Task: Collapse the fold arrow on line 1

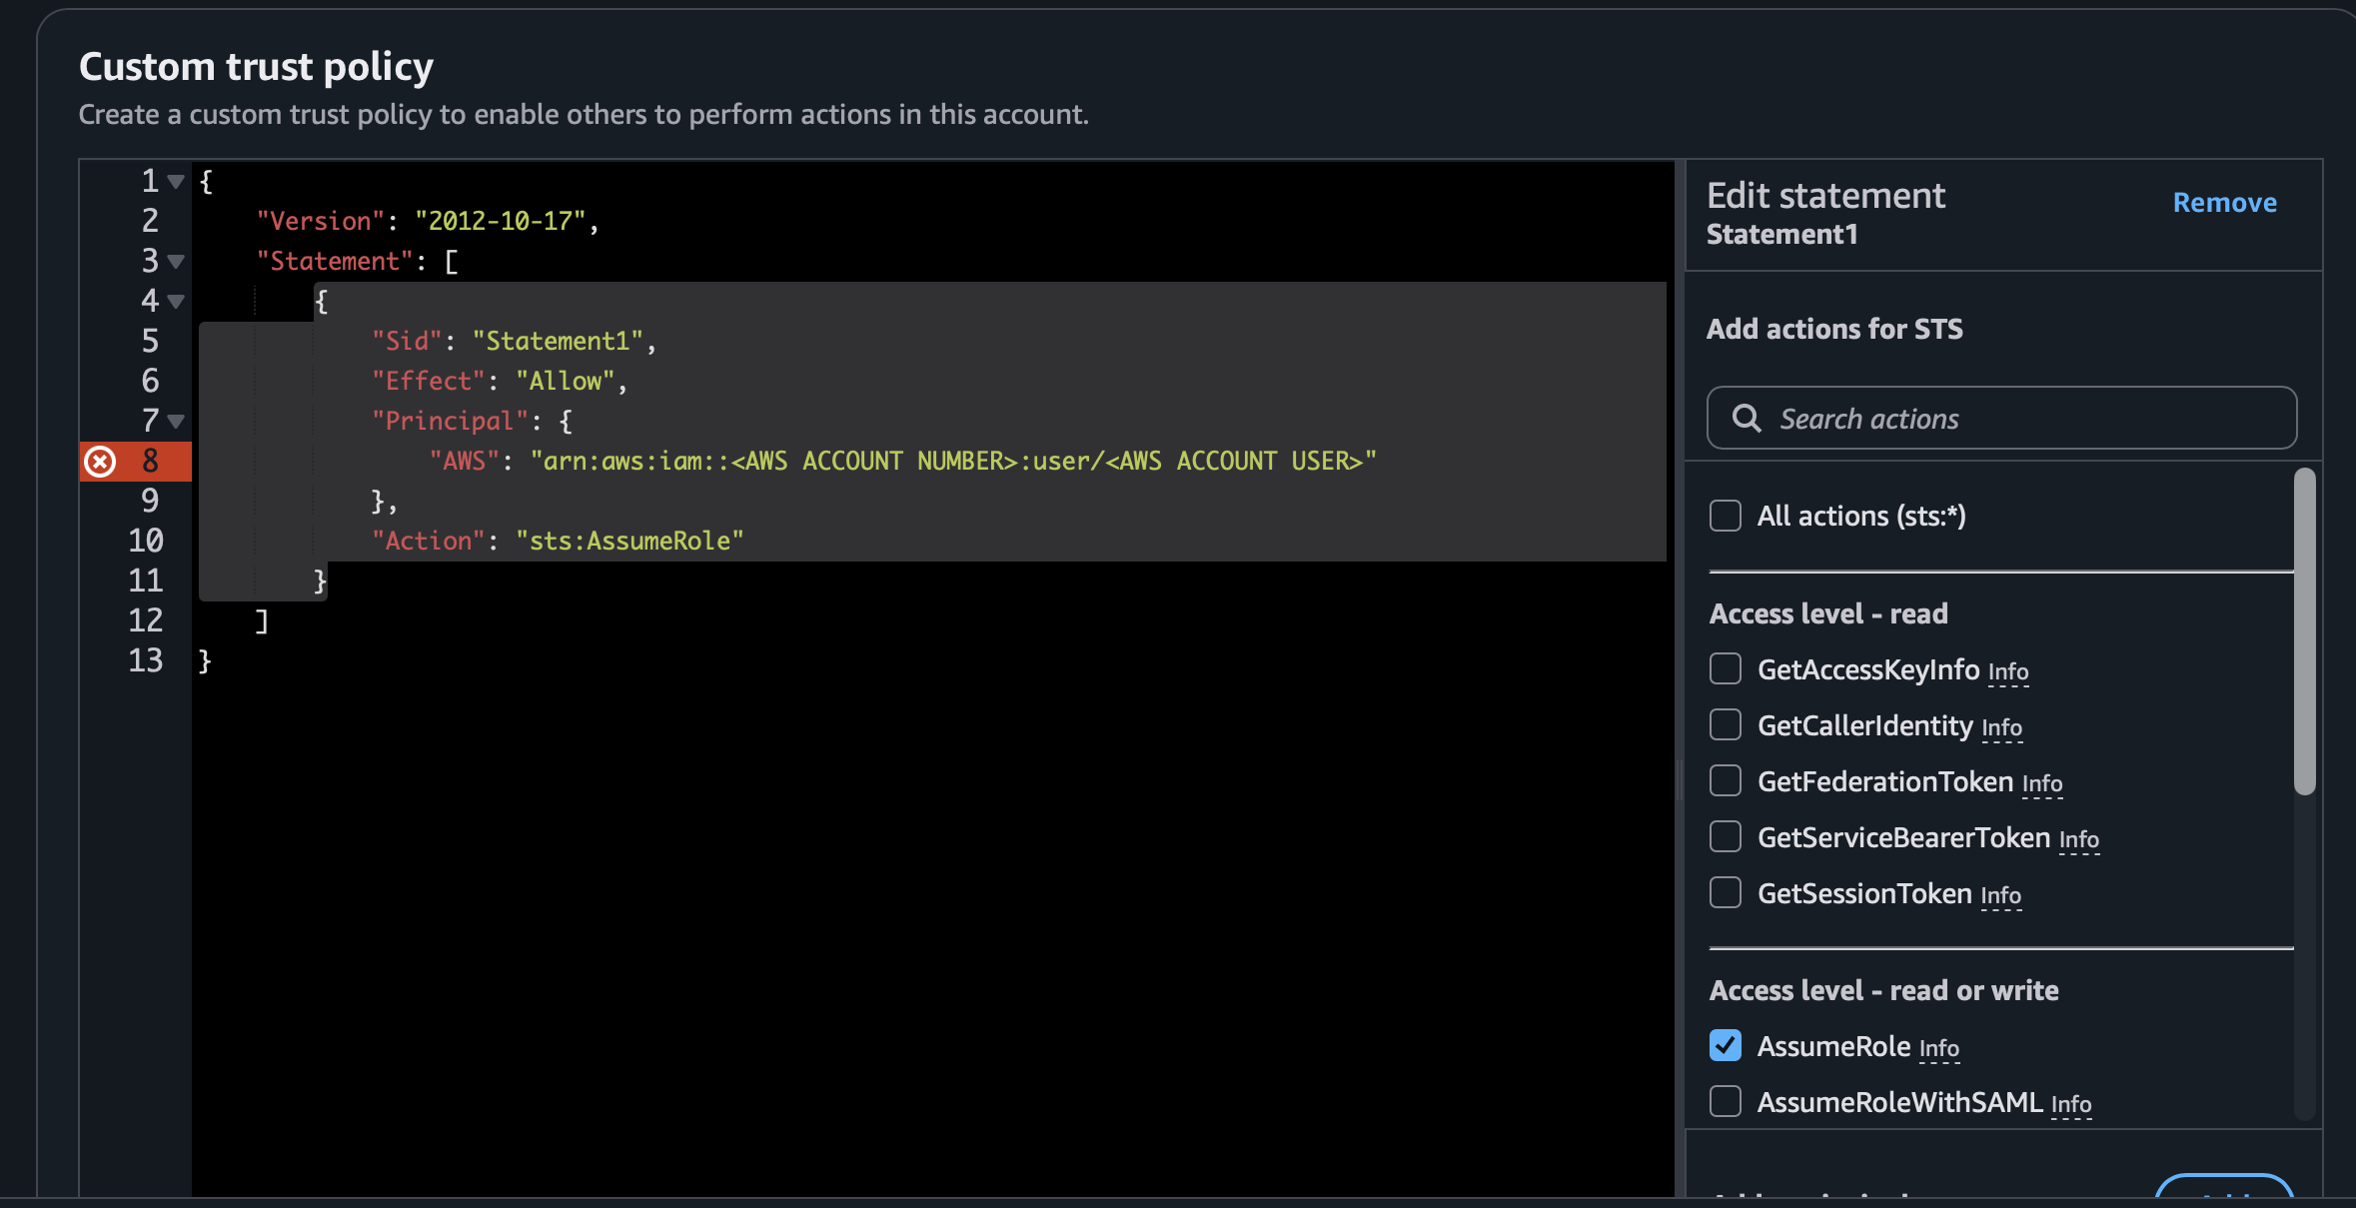Action: (x=177, y=182)
